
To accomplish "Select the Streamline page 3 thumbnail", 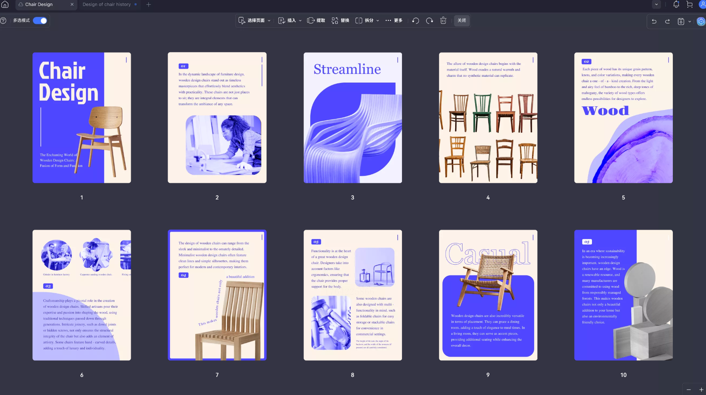I will click(x=353, y=118).
